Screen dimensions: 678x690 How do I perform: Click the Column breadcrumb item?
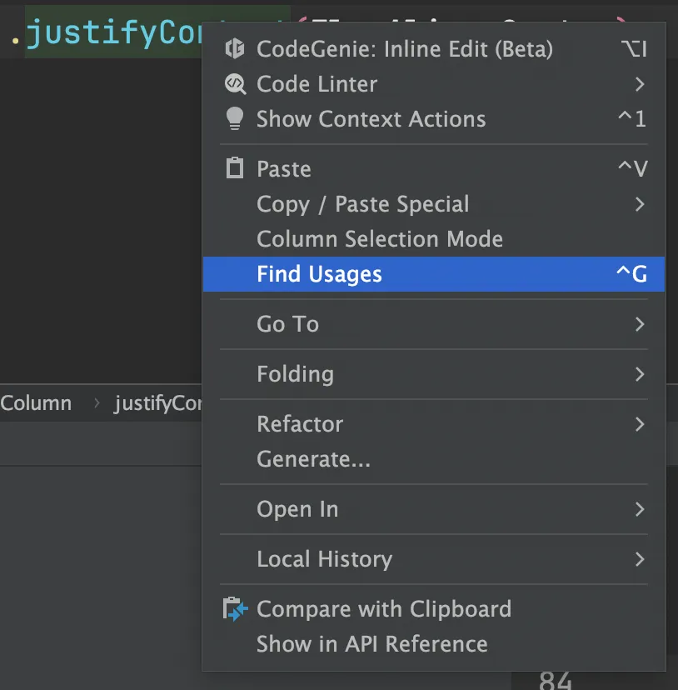(x=36, y=403)
